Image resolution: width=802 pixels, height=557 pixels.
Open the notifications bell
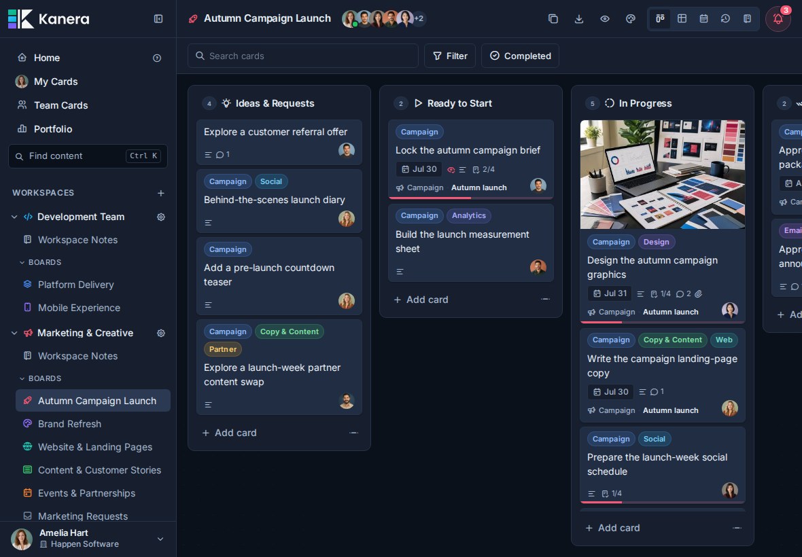[778, 19]
